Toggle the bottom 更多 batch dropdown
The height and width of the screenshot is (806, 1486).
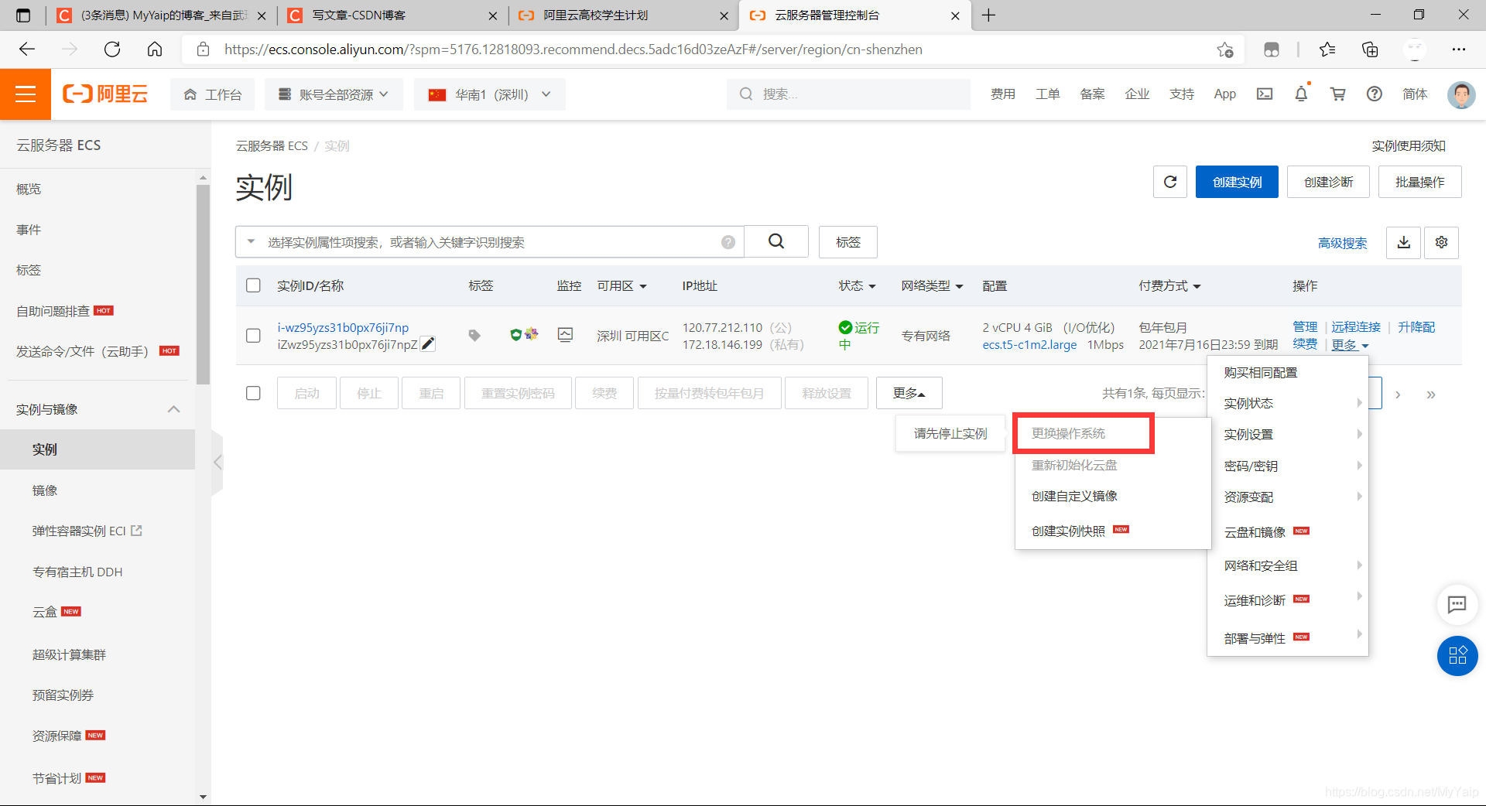pos(909,393)
